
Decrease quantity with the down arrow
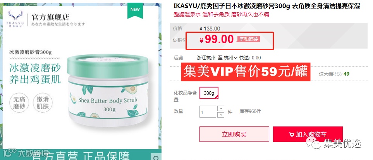(x=221, y=115)
